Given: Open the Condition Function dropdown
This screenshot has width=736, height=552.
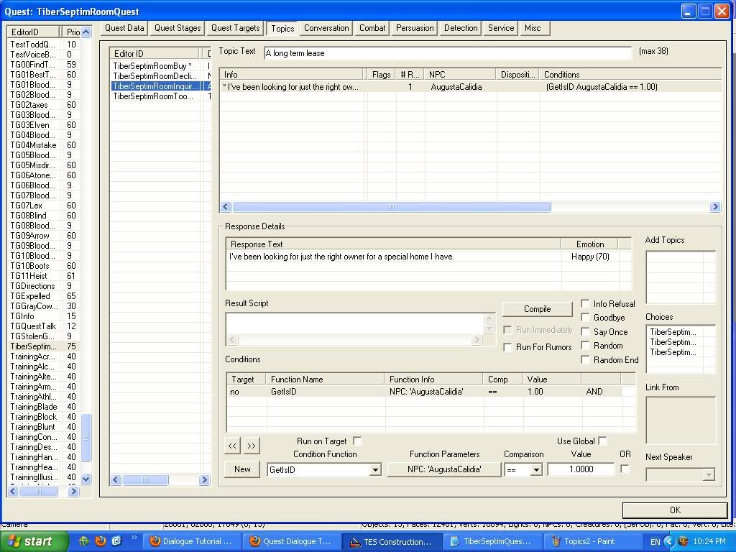Looking at the screenshot, I should click(x=375, y=470).
